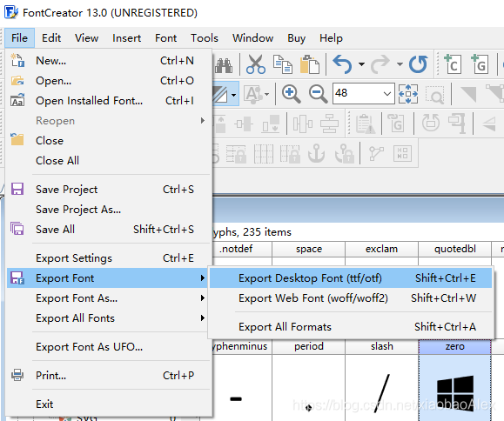Open the Insert menu

coord(126,38)
